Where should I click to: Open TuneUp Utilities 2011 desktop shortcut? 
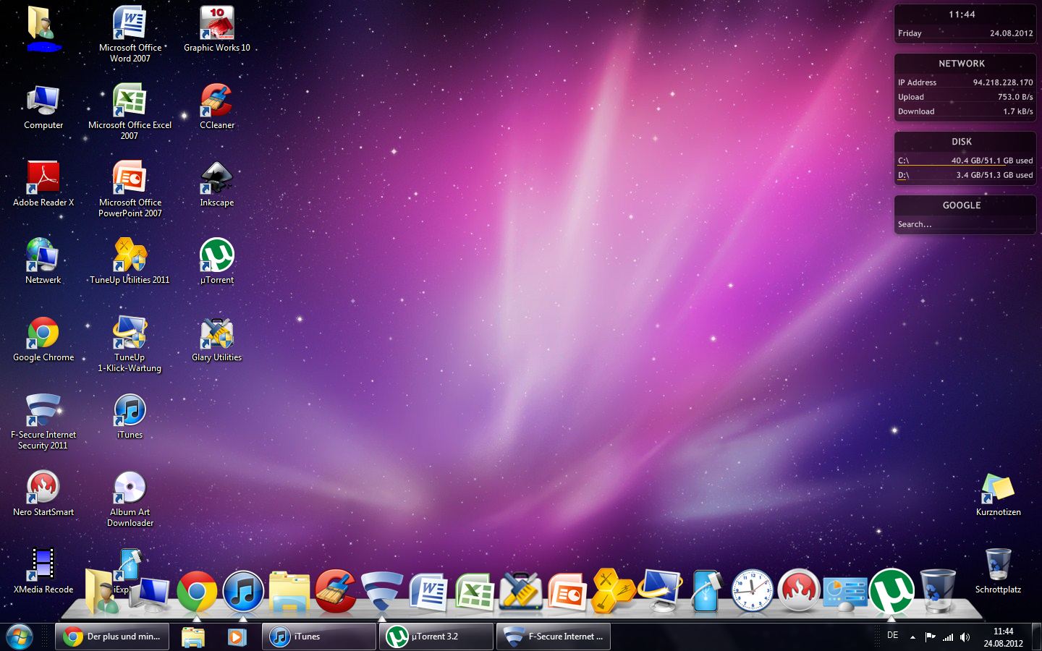[x=130, y=262]
